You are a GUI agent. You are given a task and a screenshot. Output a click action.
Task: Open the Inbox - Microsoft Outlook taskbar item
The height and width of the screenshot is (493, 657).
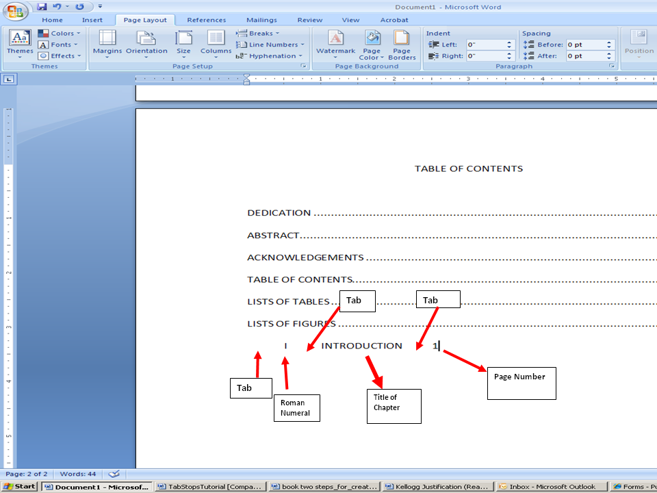552,487
